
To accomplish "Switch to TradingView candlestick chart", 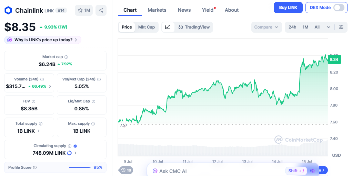I will [194, 27].
